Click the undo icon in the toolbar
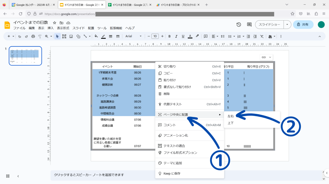Viewport: 329px width, 184px height. (19, 36)
